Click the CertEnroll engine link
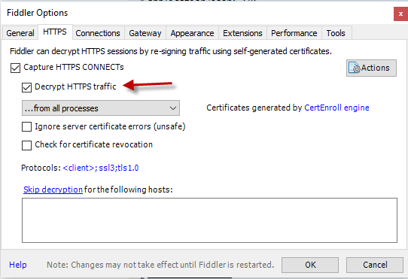Image resolution: width=408 pixels, height=279 pixels. [x=336, y=108]
